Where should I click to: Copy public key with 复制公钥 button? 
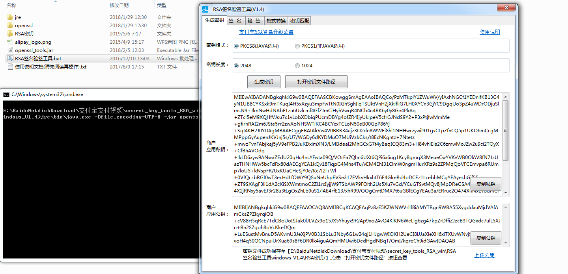pos(486,238)
